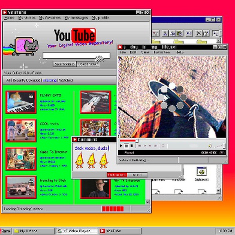Image resolution: width=235 pixels, height=235 pixels.
Task: Click the traveling to Utah title
Action: tap(53, 180)
